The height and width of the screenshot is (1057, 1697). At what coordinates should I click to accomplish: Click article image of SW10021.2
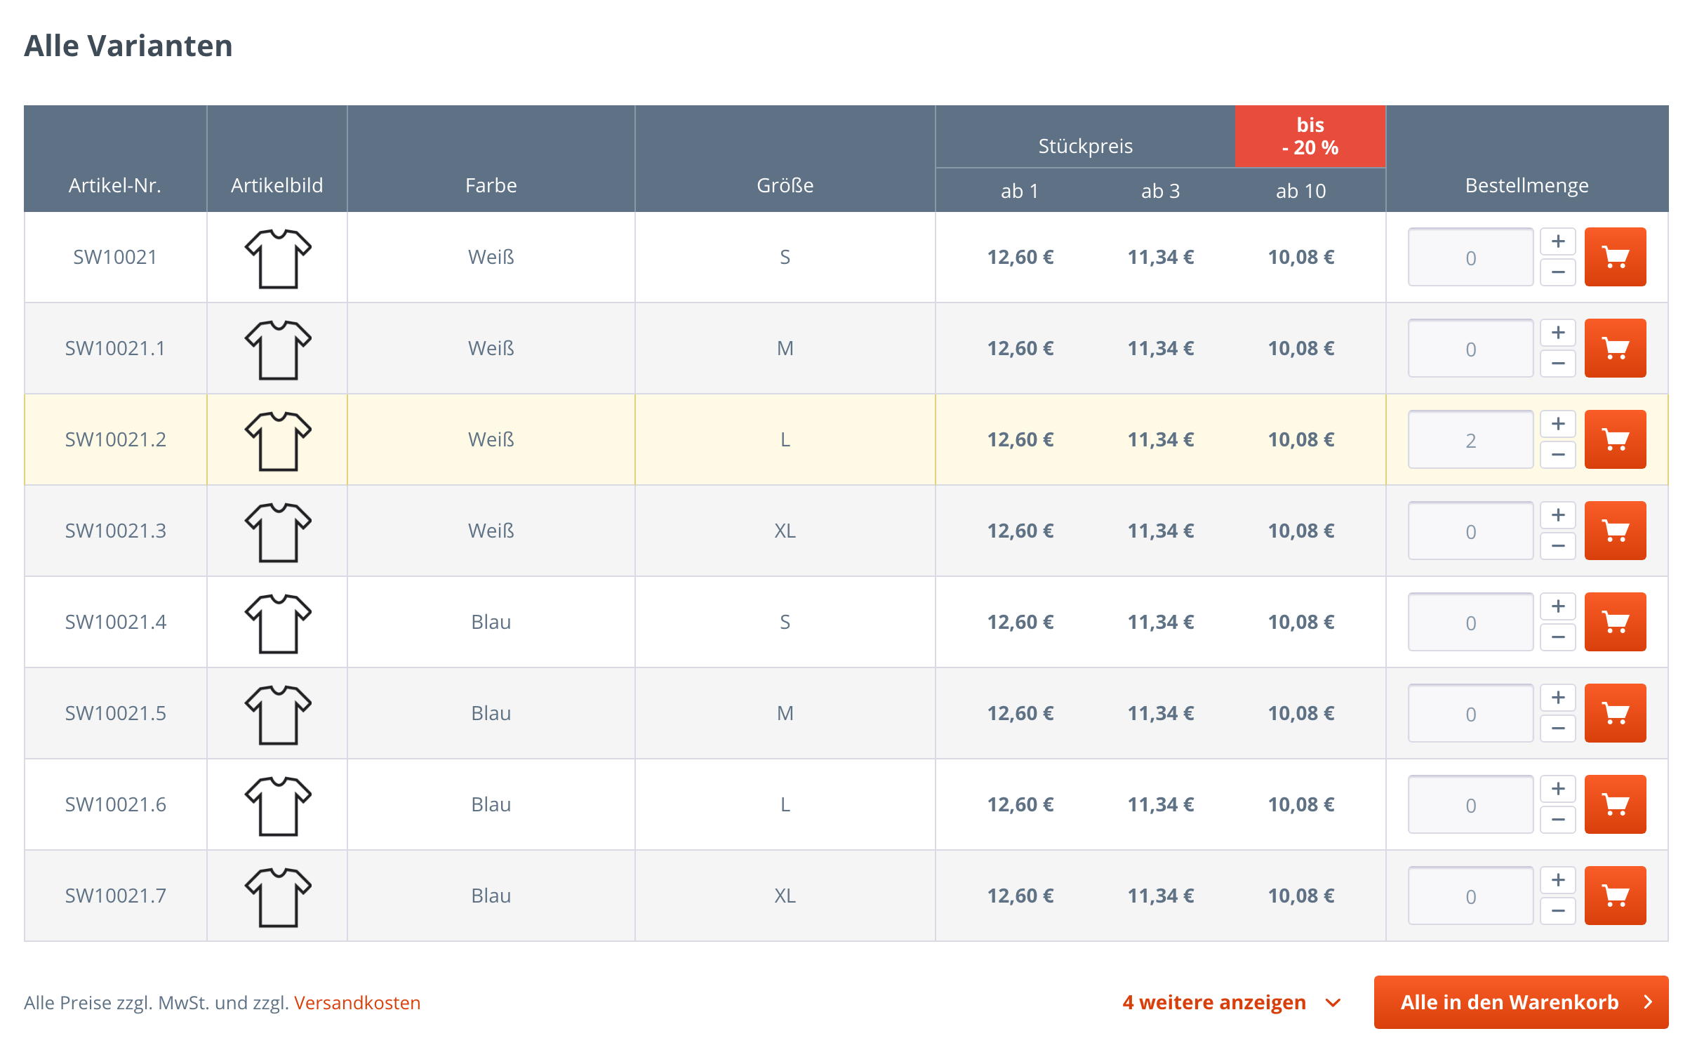pyautogui.click(x=278, y=441)
